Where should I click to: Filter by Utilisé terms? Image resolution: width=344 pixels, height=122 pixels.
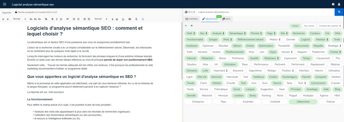pyautogui.click(x=295, y=26)
